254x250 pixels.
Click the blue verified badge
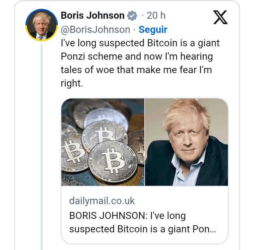[x=132, y=16]
